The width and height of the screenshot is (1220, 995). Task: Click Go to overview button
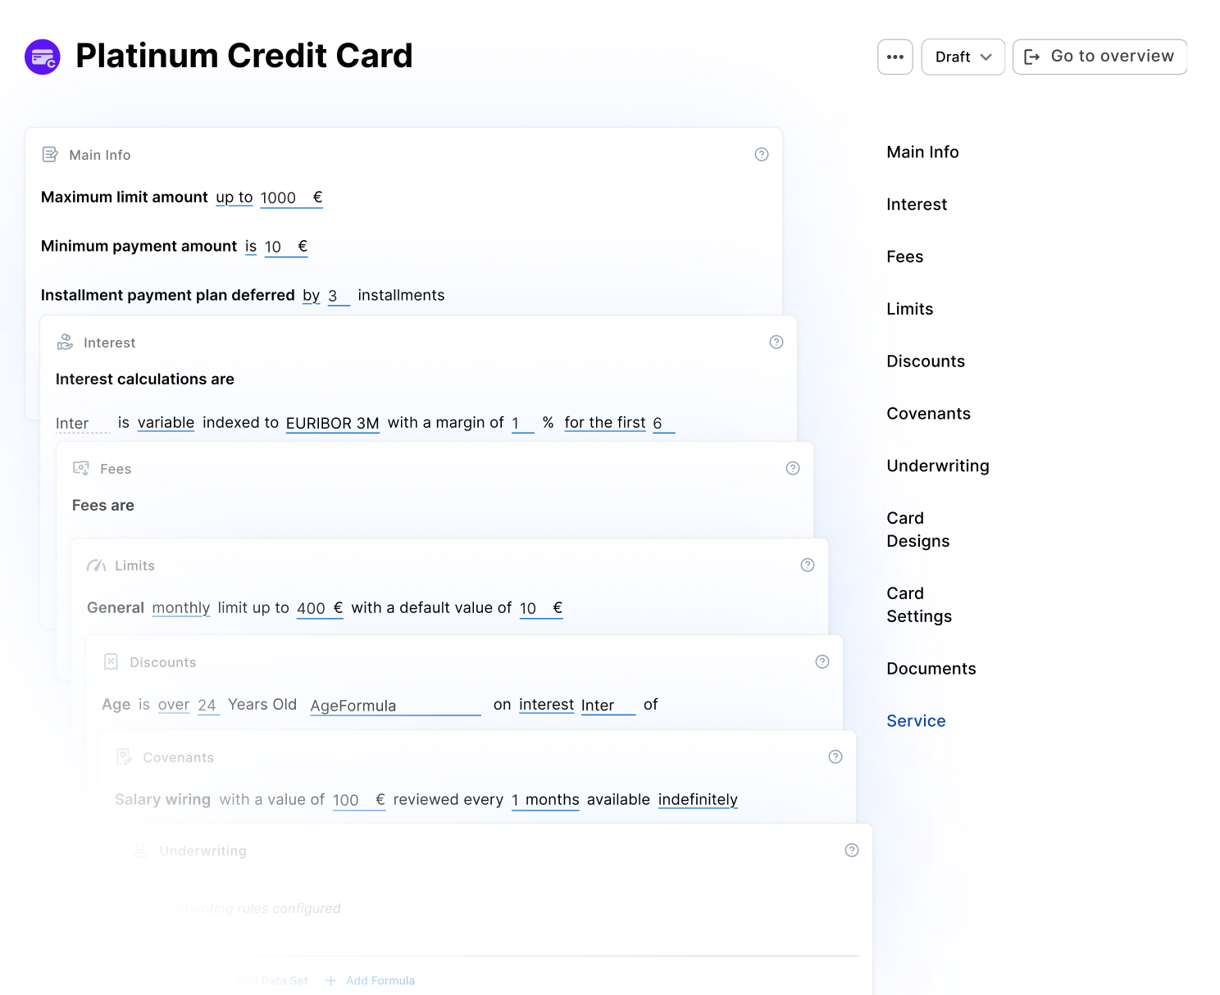coord(1099,57)
